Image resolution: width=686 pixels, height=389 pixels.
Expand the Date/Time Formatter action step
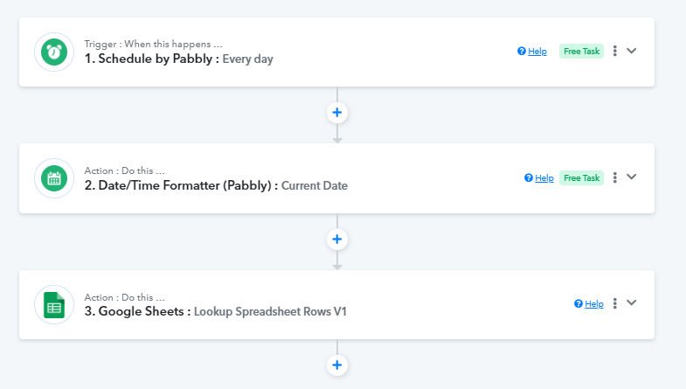click(631, 177)
